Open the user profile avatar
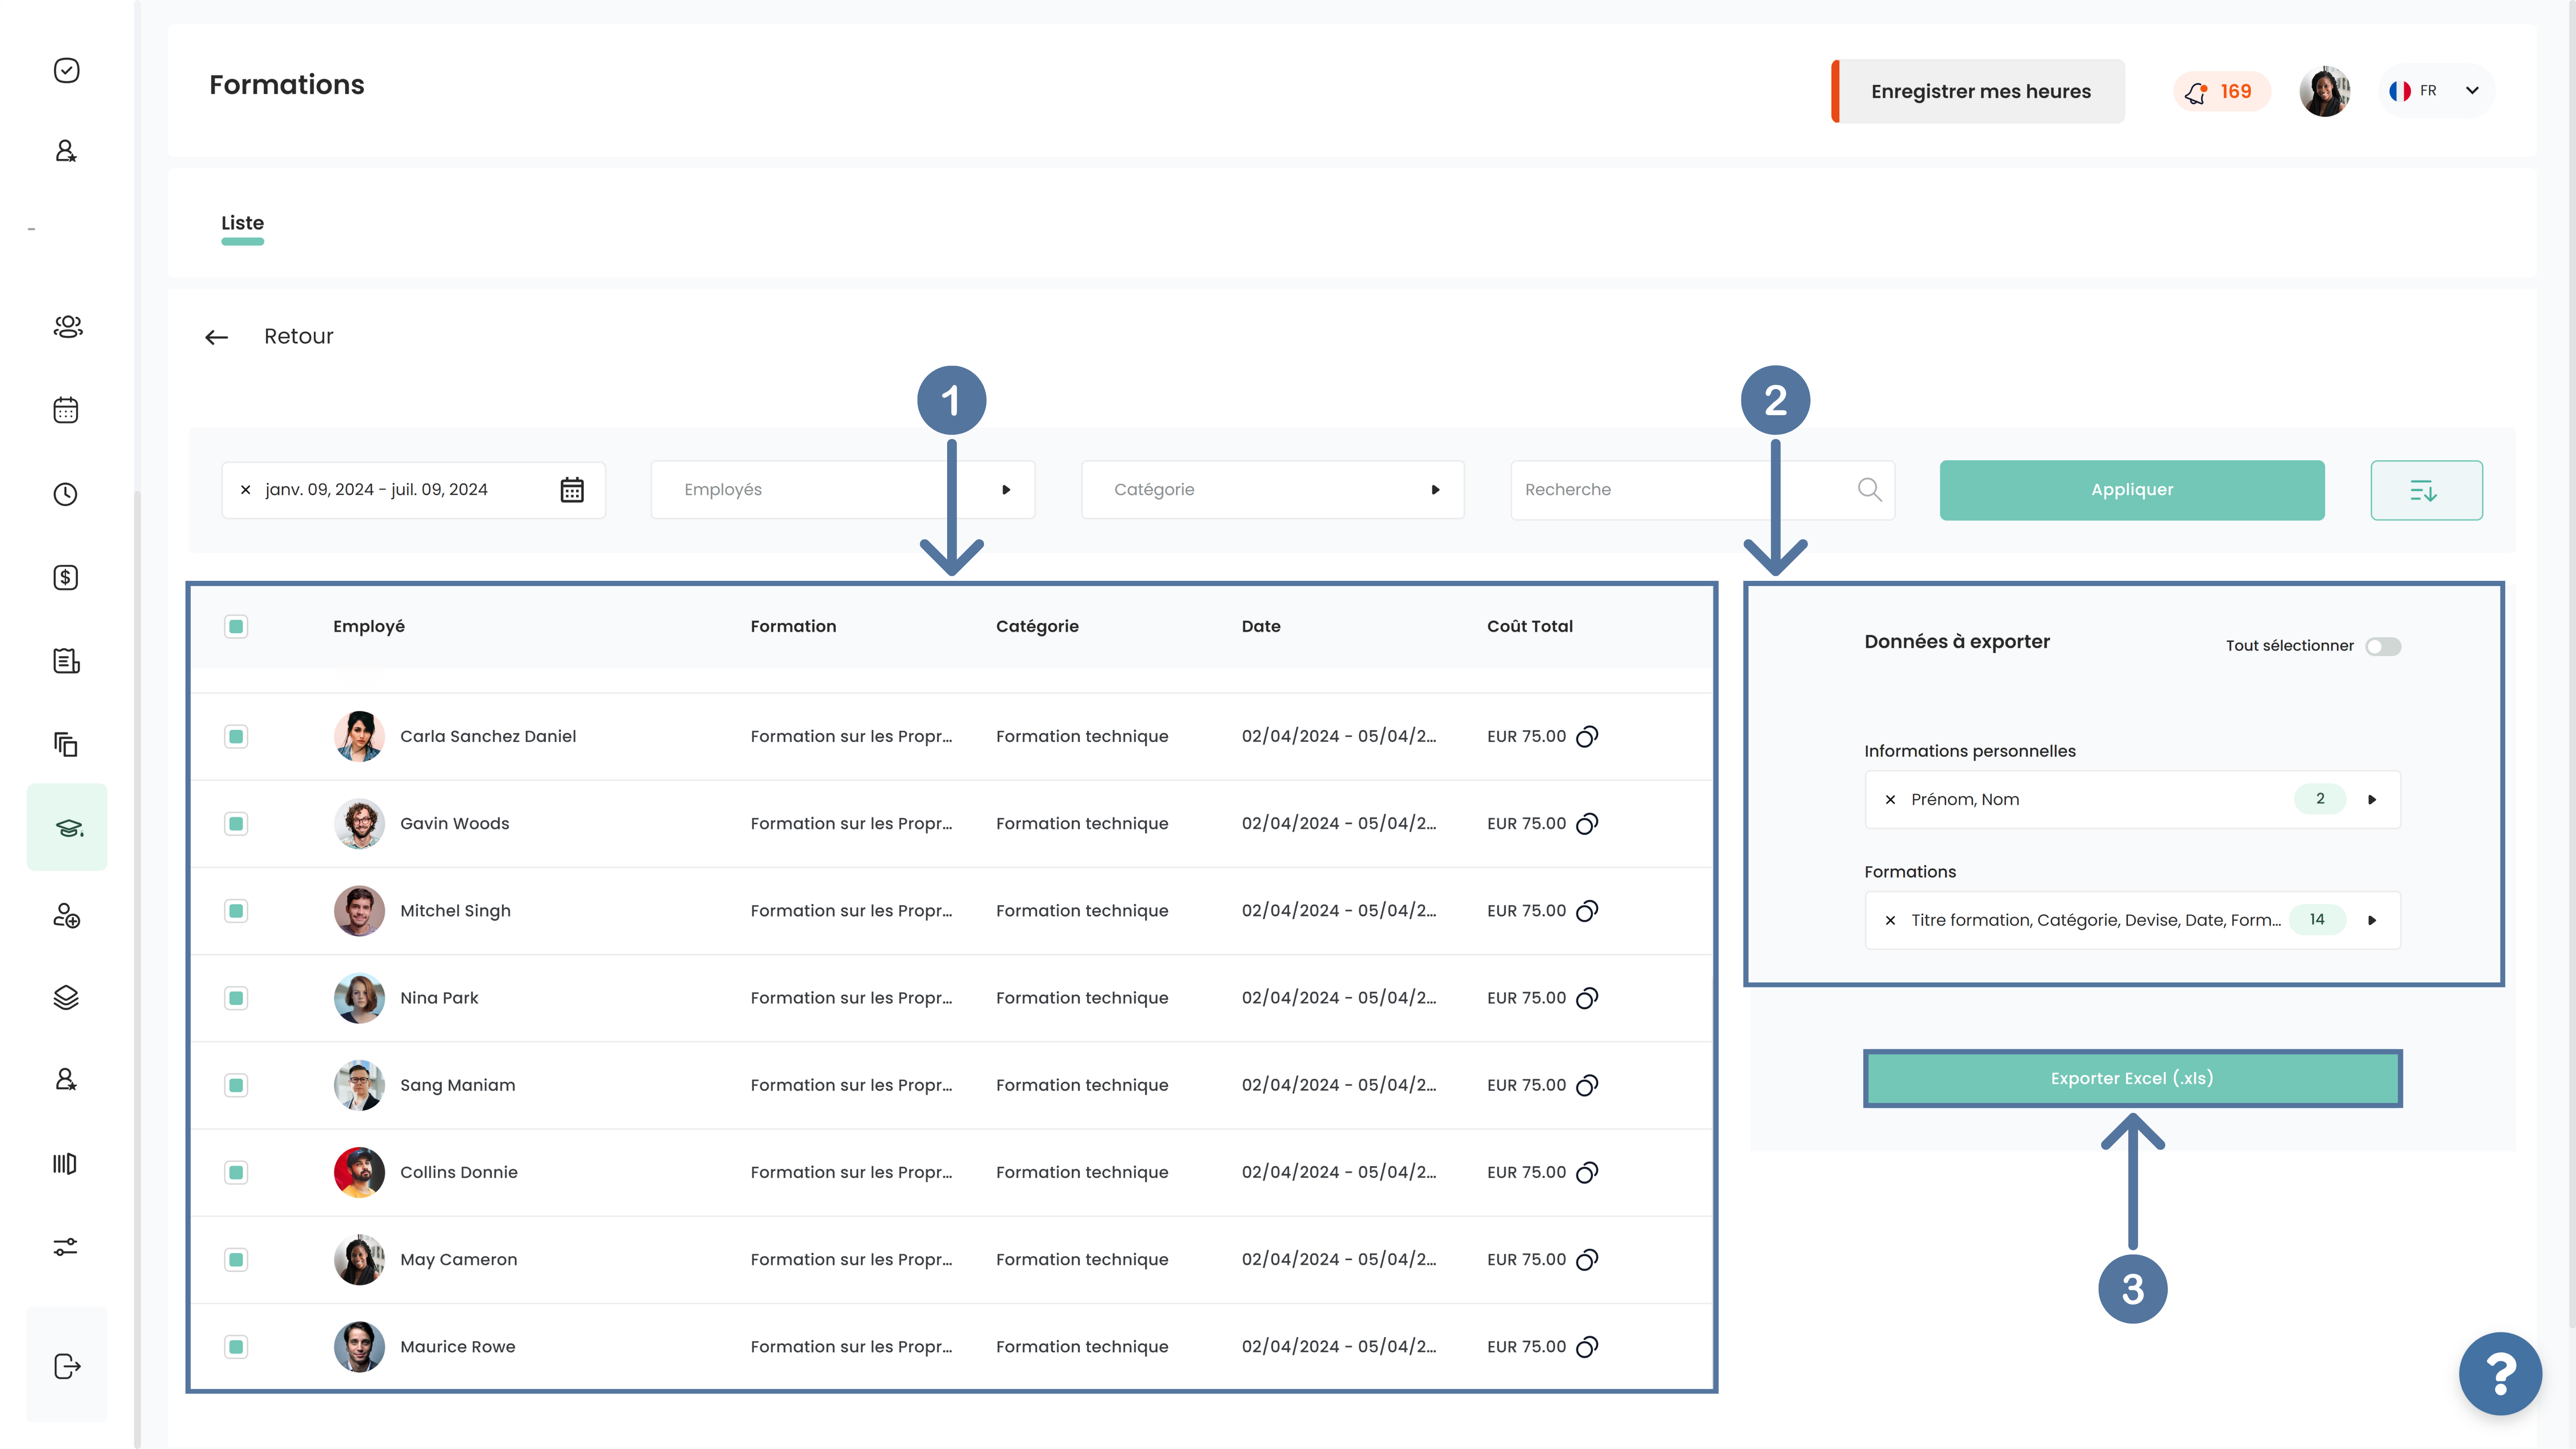The width and height of the screenshot is (2576, 1449). click(x=2324, y=91)
